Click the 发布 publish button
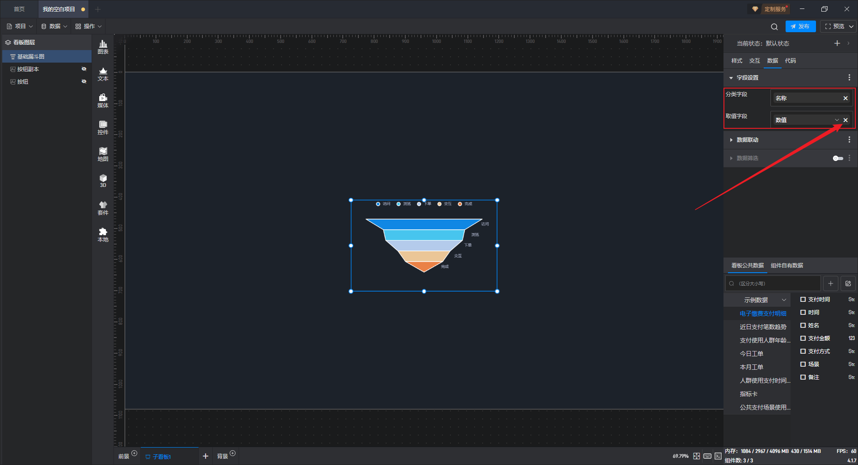This screenshot has width=858, height=465. (x=800, y=26)
